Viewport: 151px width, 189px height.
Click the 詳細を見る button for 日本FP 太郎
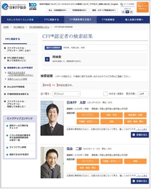(x=140, y=135)
